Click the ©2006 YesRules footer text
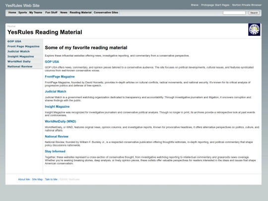This screenshot has width=268, height=201. click(69, 179)
